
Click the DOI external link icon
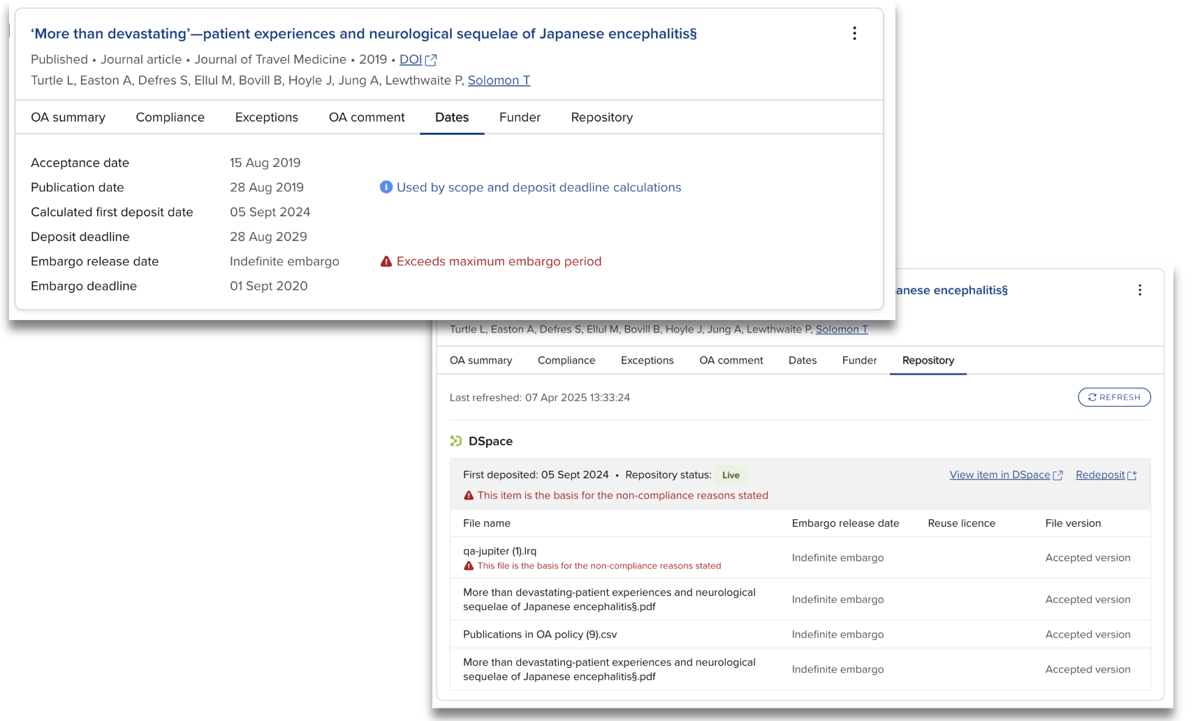[x=431, y=60]
